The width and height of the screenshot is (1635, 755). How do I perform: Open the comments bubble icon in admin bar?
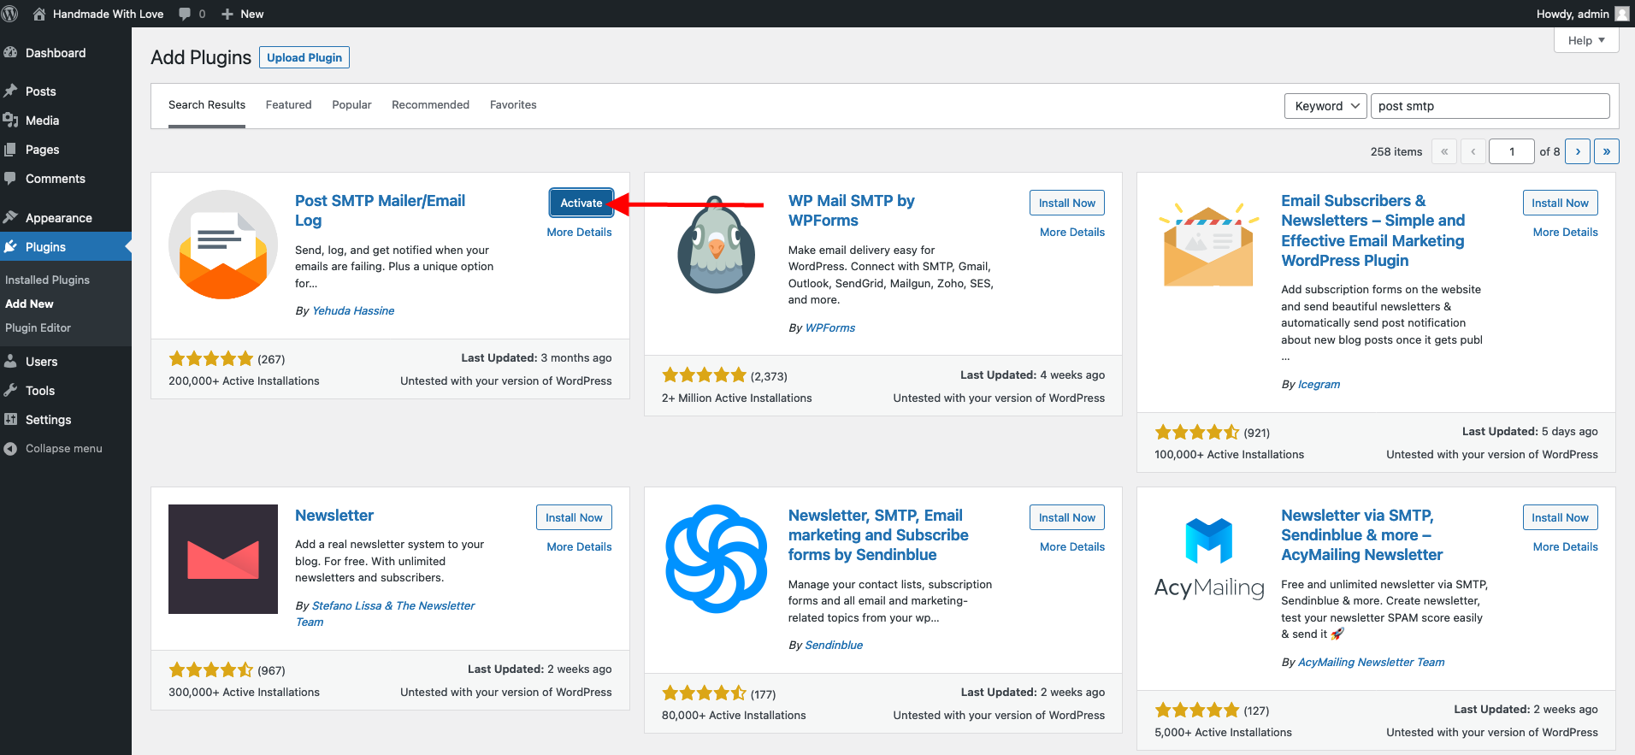(185, 14)
